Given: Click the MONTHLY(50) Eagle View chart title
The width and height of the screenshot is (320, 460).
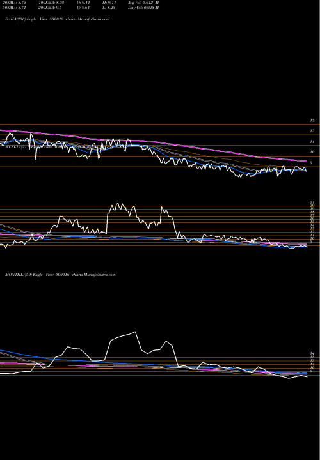Looking at the screenshot, I should (60, 275).
